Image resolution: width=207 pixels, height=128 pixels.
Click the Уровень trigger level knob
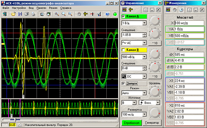(155, 92)
